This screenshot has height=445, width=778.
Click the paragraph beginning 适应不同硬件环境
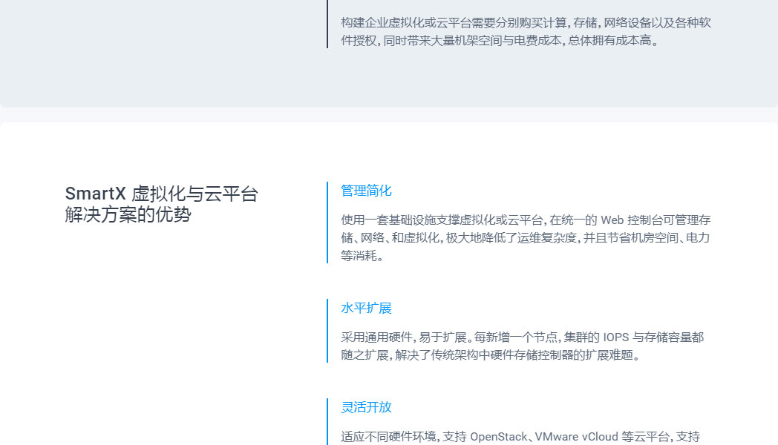(520, 437)
